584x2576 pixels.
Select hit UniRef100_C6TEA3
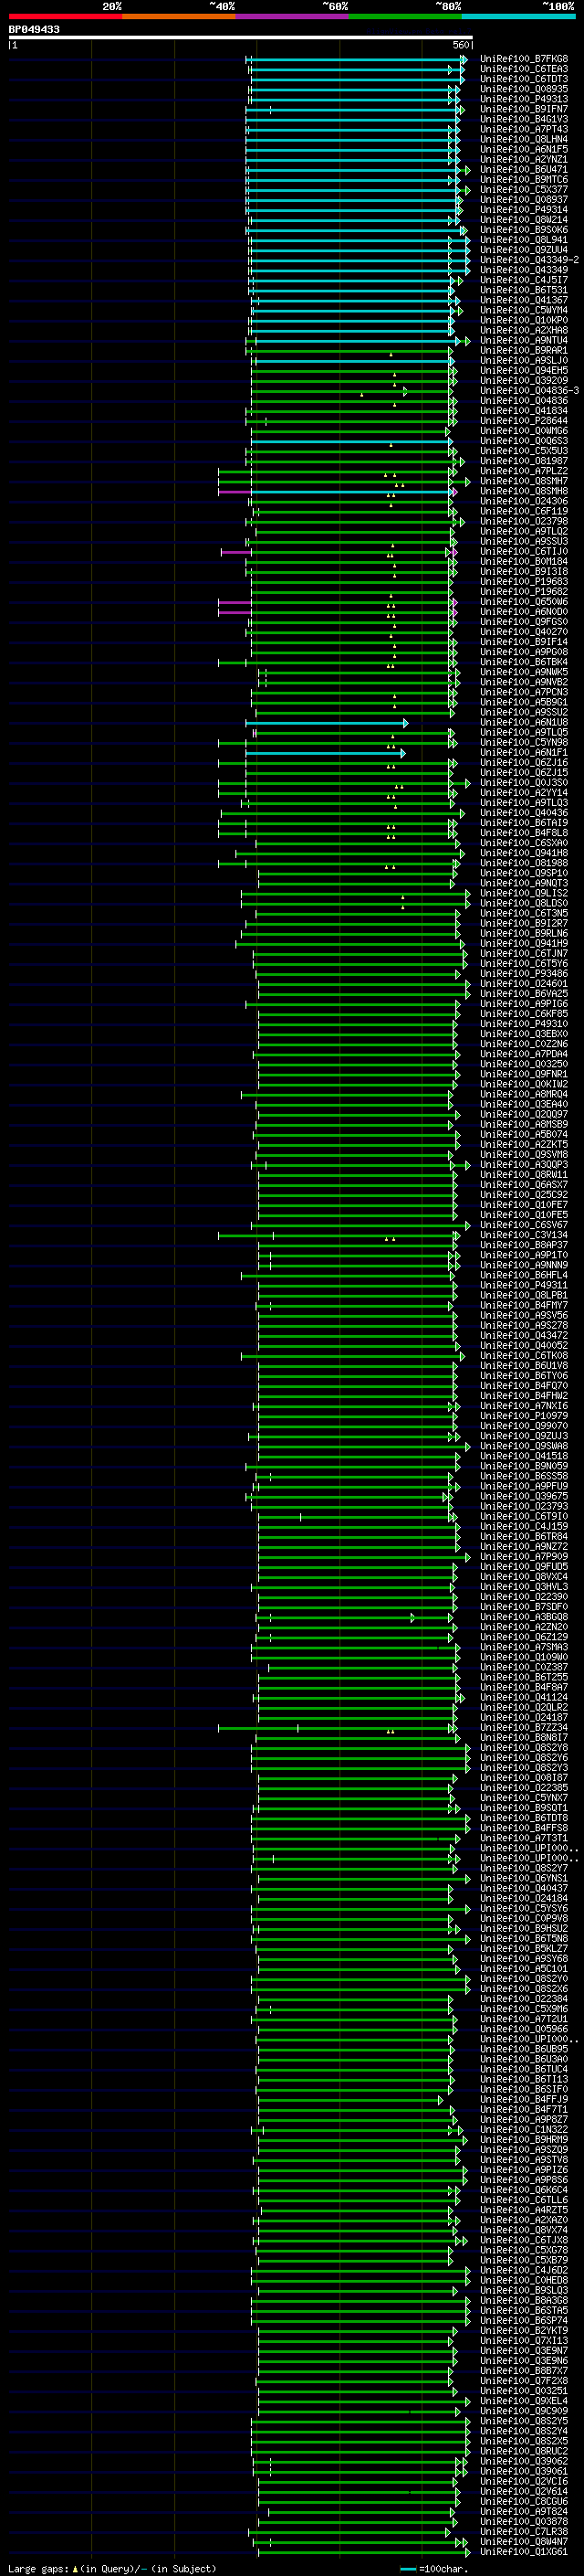[x=524, y=69]
